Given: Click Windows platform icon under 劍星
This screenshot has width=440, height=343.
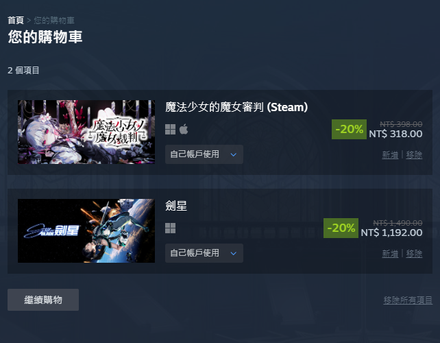Looking at the screenshot, I should tap(171, 228).
